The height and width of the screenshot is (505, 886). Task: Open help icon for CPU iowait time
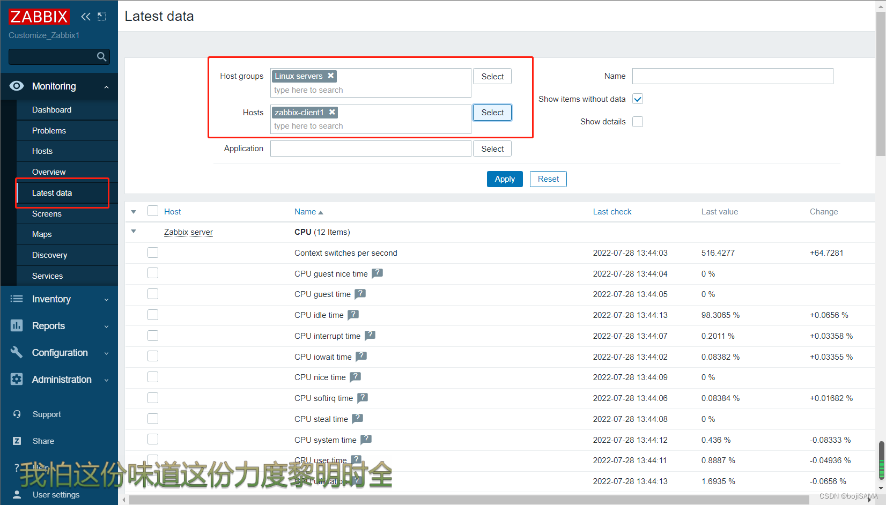click(361, 357)
